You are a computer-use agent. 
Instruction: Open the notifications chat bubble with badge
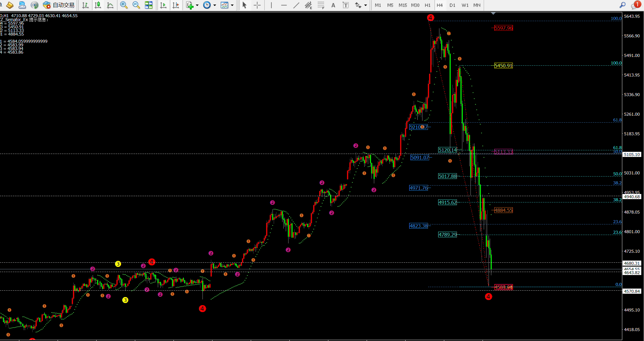[x=635, y=5]
